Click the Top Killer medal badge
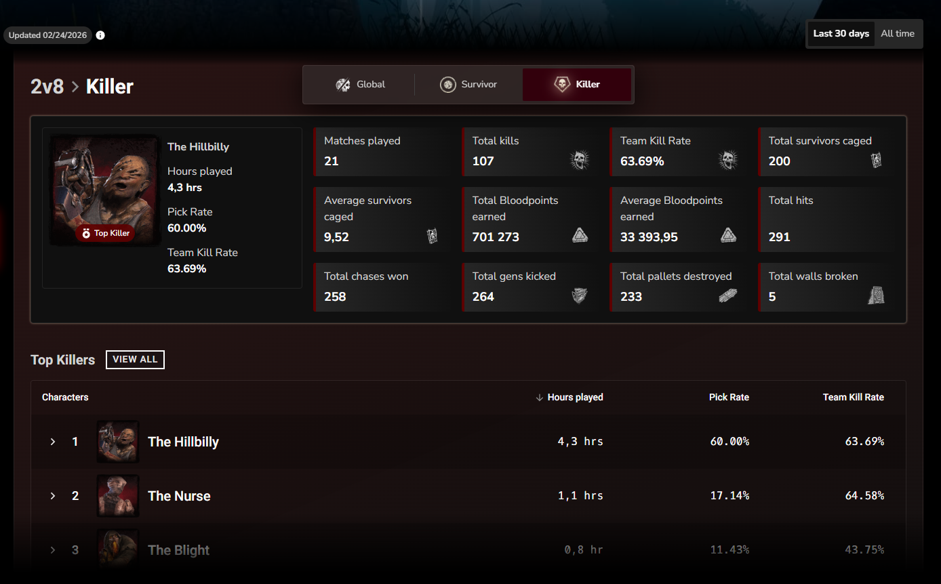The width and height of the screenshot is (941, 584). coord(105,233)
